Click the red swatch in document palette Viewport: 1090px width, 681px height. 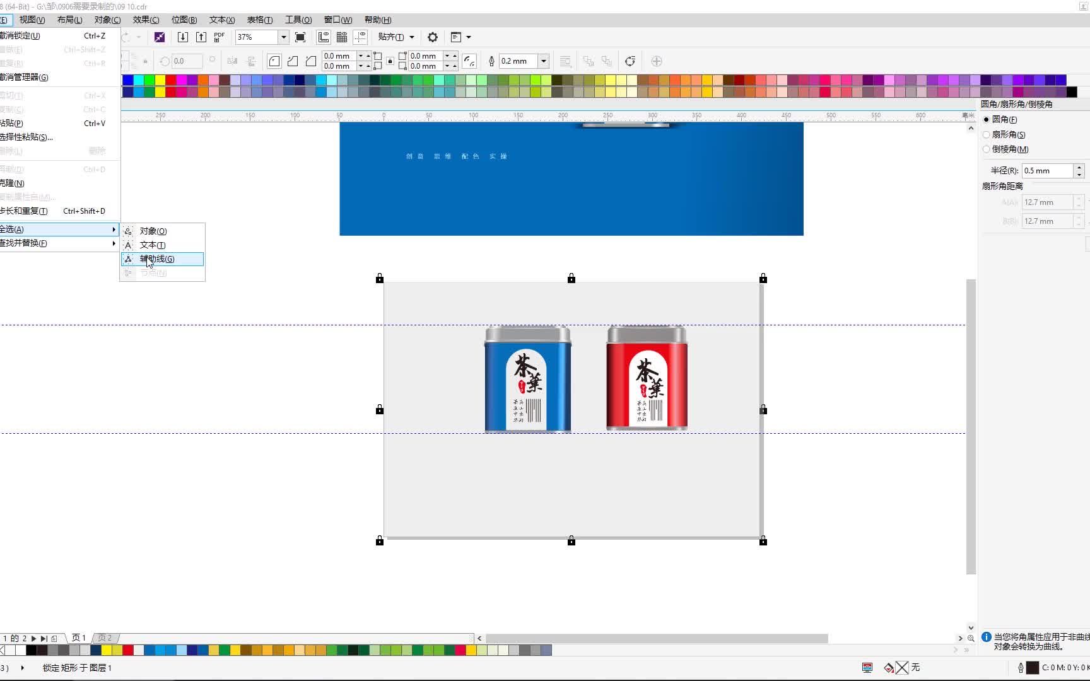128,650
